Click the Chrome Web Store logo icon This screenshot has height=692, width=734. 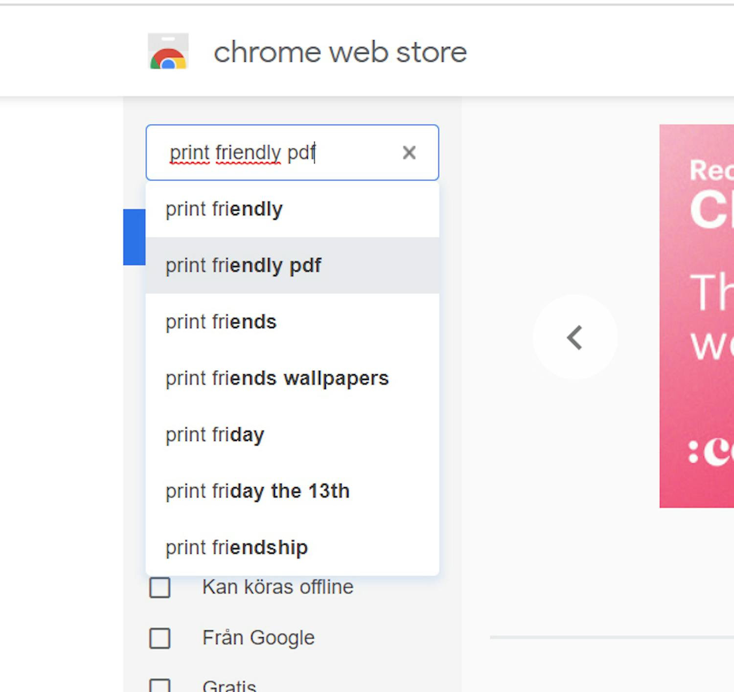tap(168, 51)
